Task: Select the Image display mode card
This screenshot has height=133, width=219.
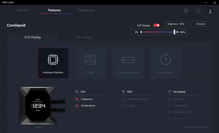Action: 91,63
